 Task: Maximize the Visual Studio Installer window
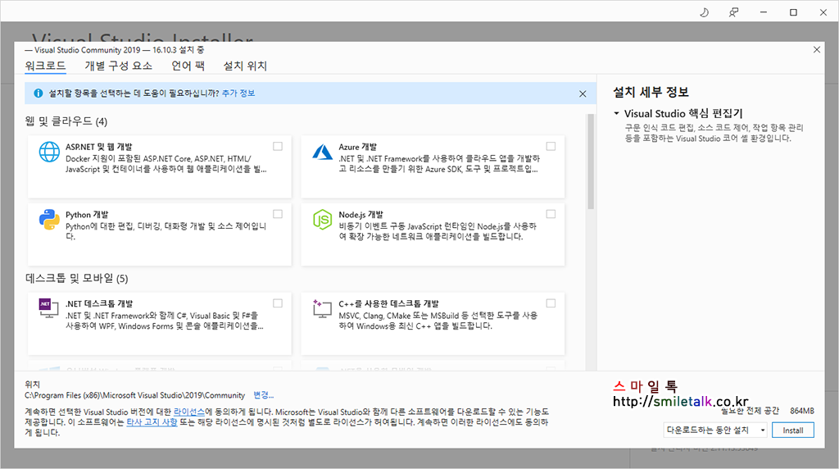793,12
